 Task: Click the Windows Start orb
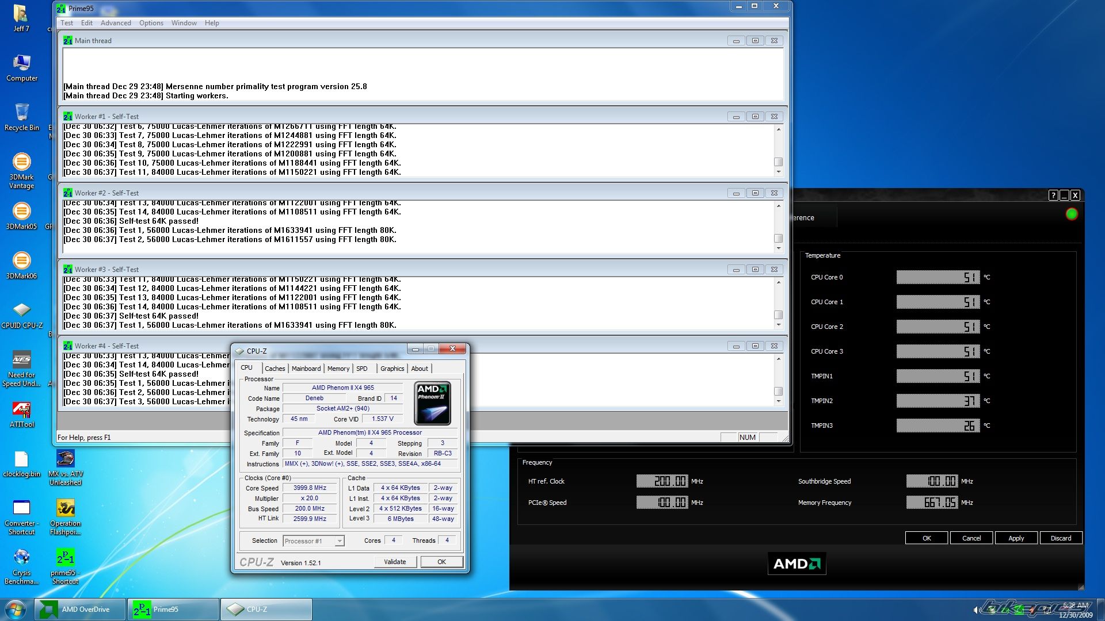pyautogui.click(x=16, y=609)
